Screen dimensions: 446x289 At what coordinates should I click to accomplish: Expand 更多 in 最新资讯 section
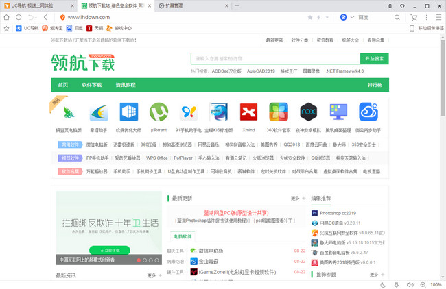pos(154,275)
